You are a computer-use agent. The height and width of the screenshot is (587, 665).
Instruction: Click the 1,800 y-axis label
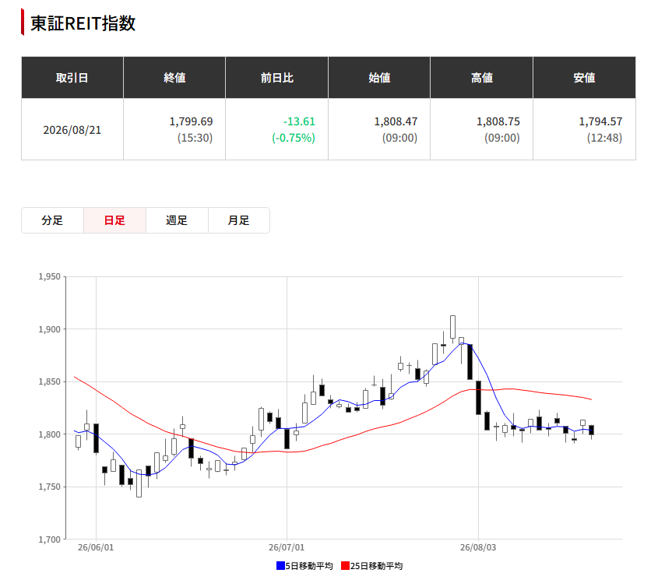point(50,434)
